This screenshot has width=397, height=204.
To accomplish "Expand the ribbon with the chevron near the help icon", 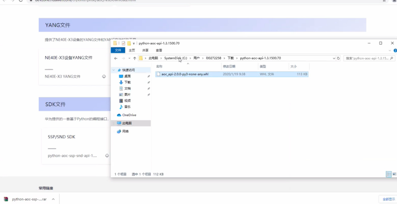I will point(390,50).
